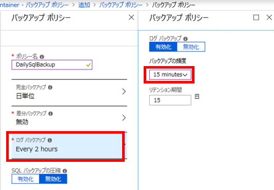Open the ログ バックアップ Every 2 hours row
The width and height of the screenshot is (274, 190).
pyautogui.click(x=69, y=145)
